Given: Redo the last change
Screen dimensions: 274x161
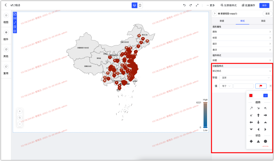Looking at the screenshot, I should (x=191, y=5).
